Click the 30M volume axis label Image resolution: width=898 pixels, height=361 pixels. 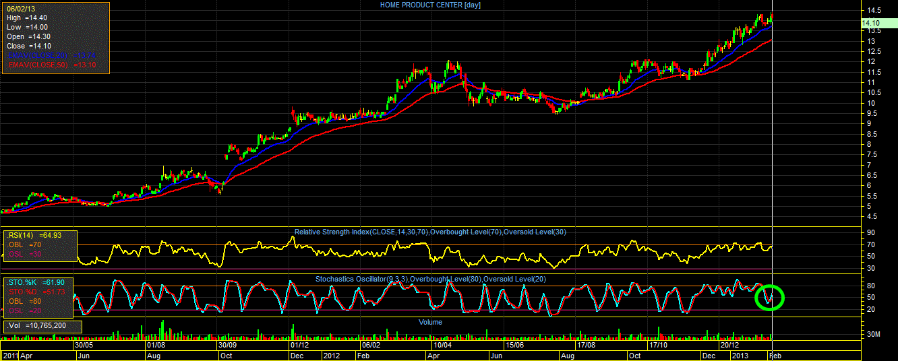873,334
